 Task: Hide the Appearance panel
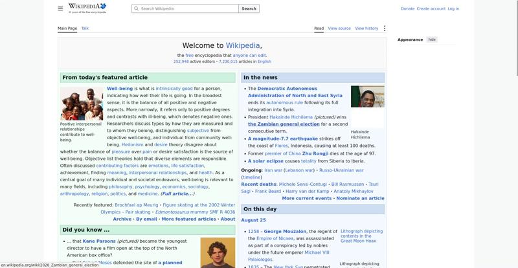[x=432, y=39]
